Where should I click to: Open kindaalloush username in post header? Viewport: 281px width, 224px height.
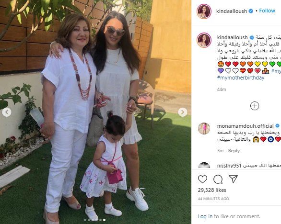(x=232, y=11)
